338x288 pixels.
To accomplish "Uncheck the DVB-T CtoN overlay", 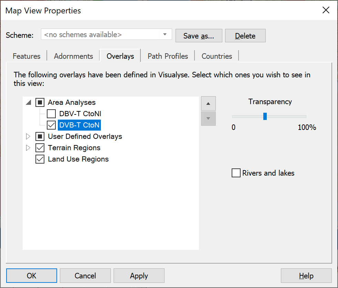I will (51, 125).
